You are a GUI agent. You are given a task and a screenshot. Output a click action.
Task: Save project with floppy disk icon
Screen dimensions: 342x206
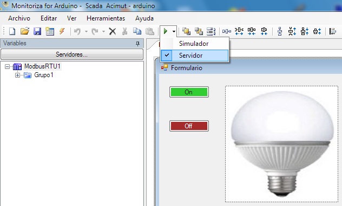[37, 31]
